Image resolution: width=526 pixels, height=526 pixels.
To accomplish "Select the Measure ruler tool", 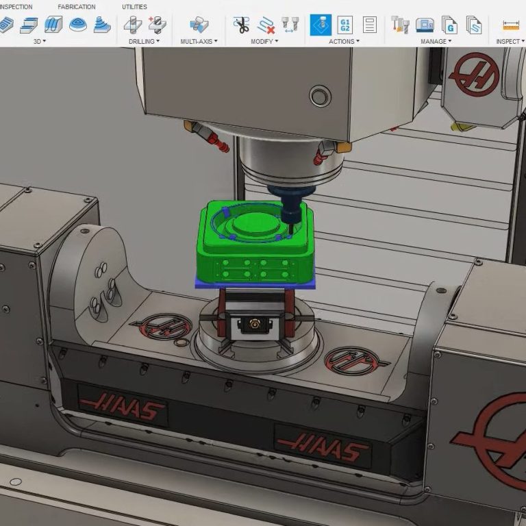I will [511, 25].
